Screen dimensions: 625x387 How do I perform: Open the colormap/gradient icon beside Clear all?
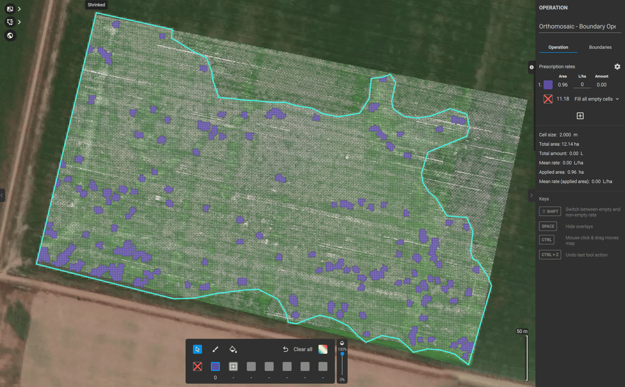pos(323,349)
